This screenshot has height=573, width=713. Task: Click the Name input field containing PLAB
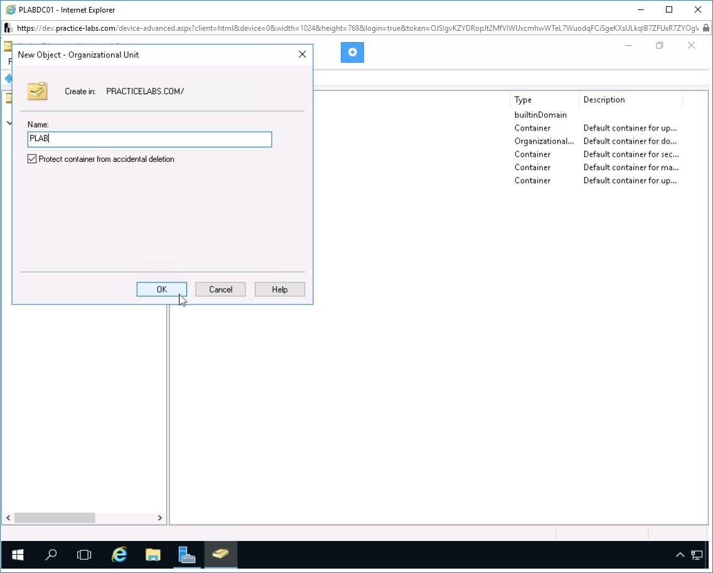tap(149, 139)
